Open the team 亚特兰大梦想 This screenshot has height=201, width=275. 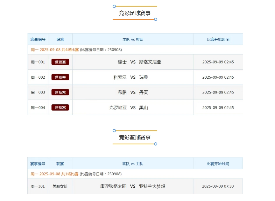point(152,186)
